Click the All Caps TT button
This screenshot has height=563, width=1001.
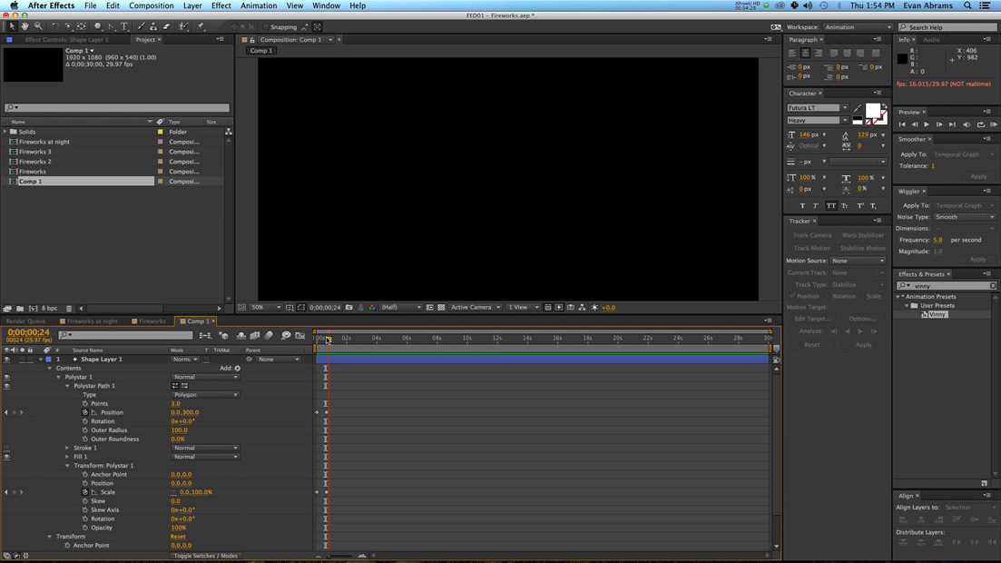point(830,206)
